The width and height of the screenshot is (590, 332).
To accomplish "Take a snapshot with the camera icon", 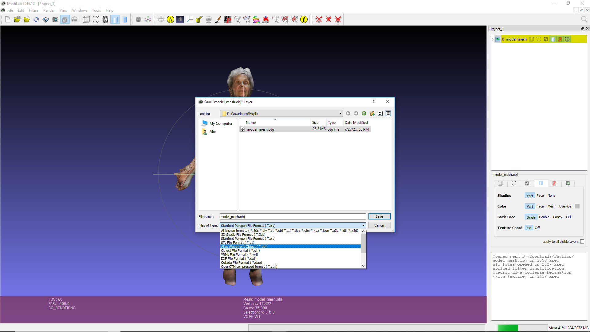I will click(55, 19).
